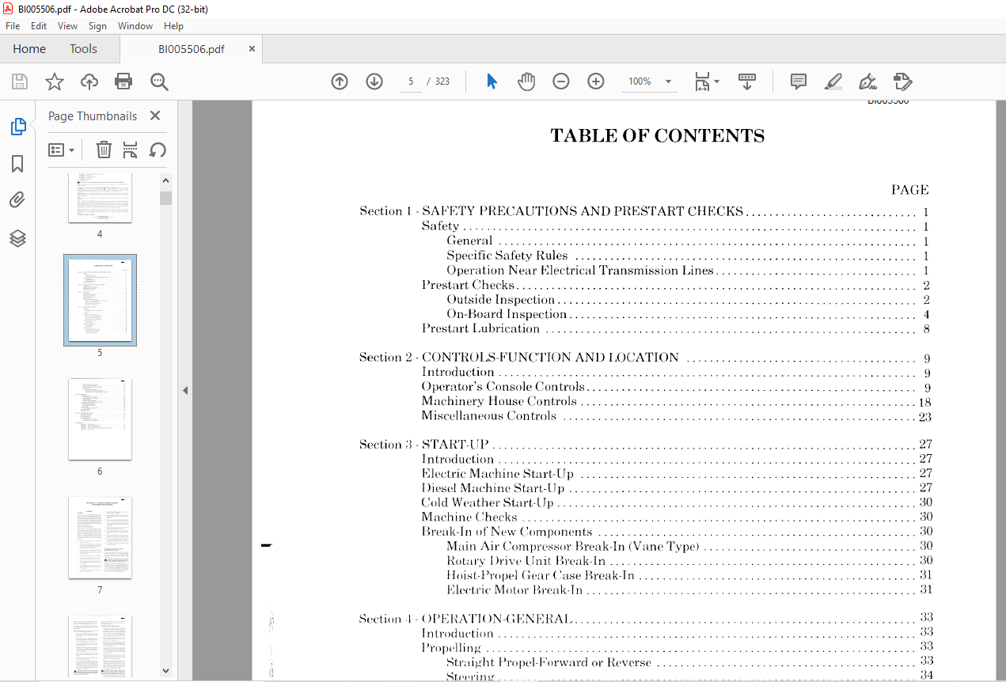Activate the Selection arrow tool
1006x682 pixels.
coord(492,81)
